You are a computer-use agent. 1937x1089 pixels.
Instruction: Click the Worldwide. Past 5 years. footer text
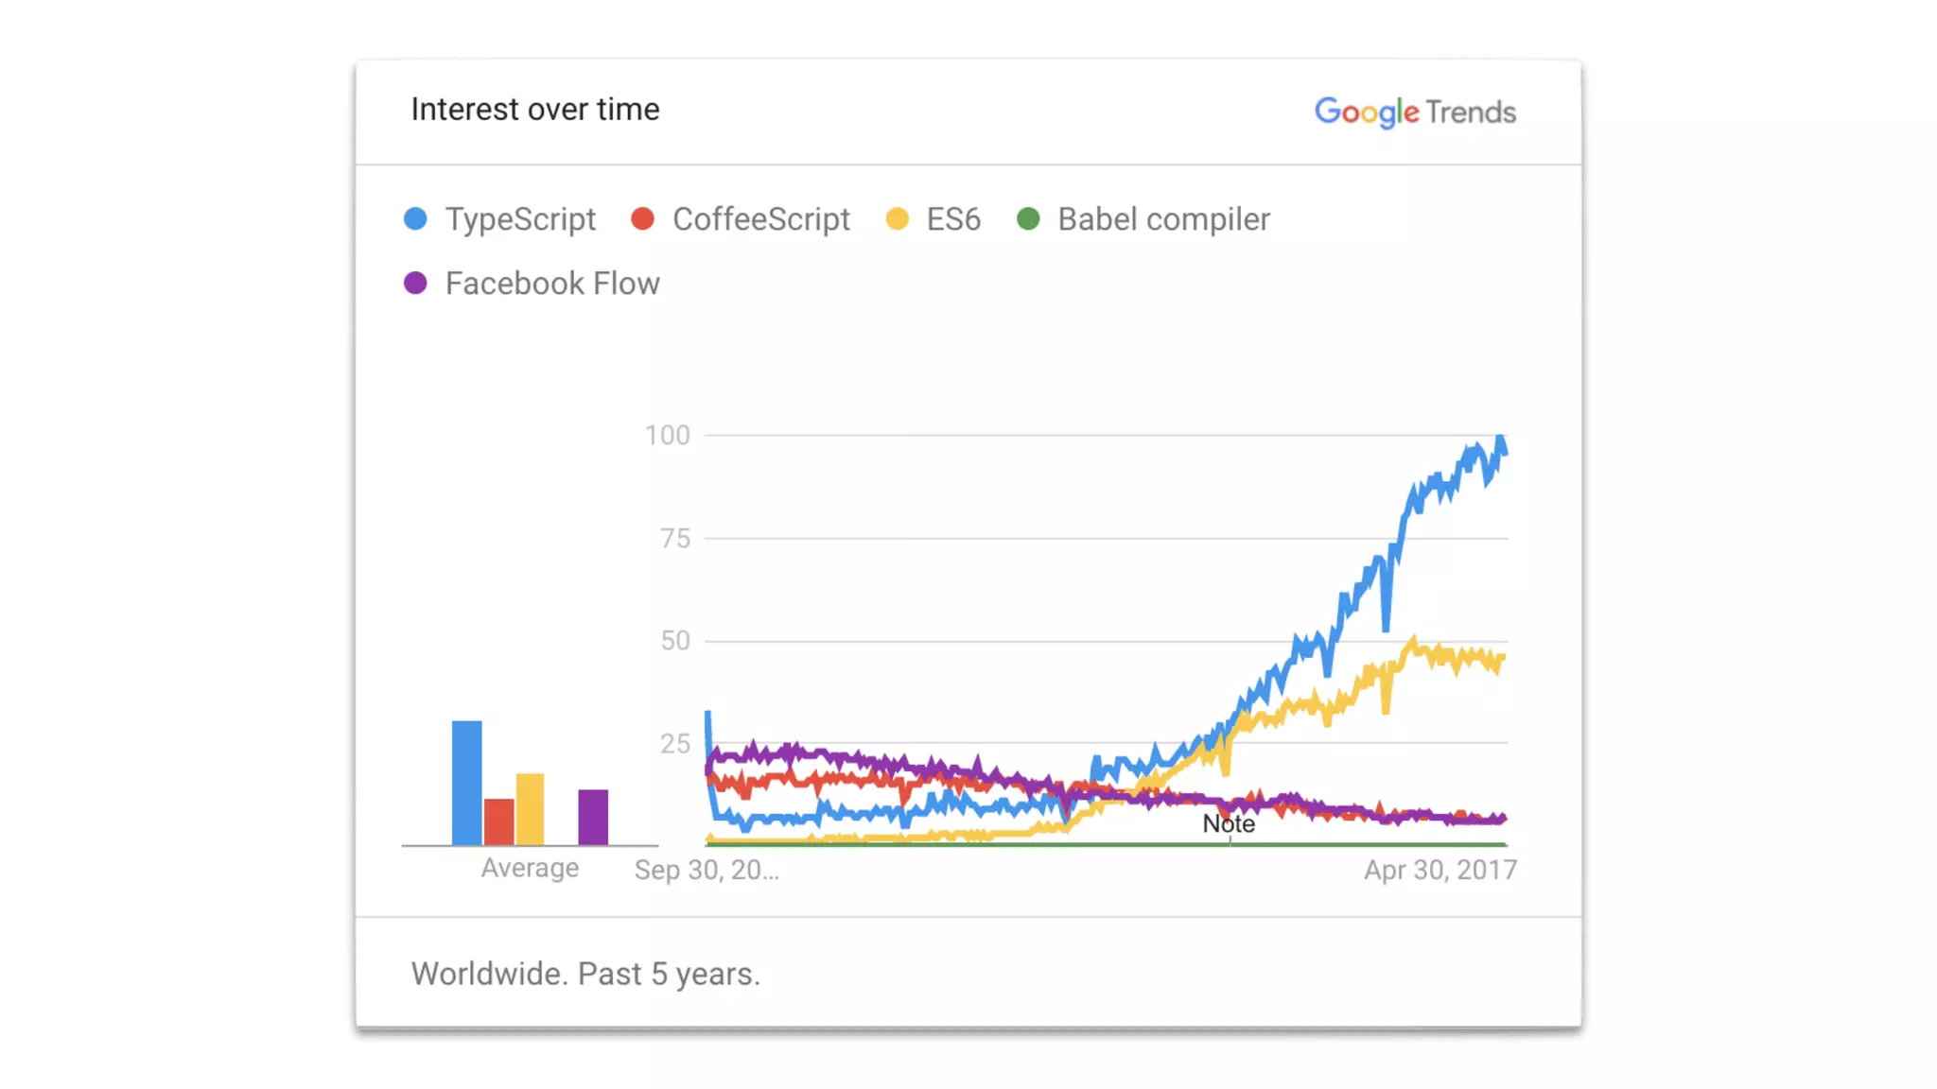point(585,974)
